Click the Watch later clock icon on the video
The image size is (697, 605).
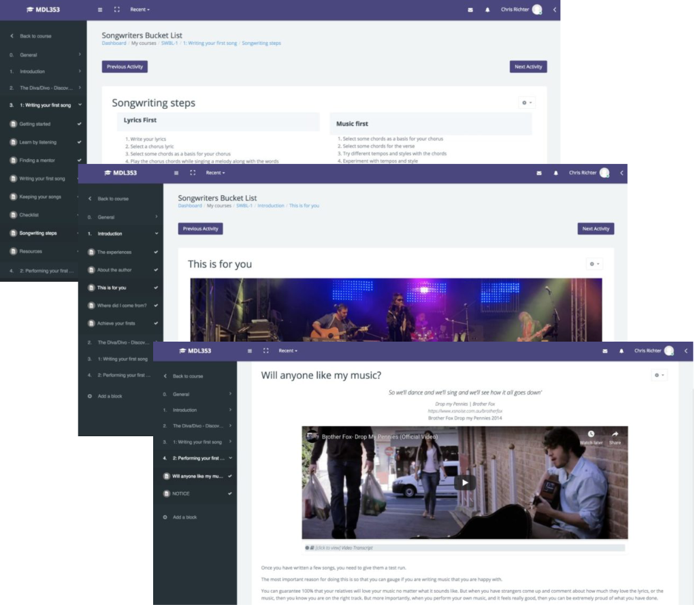[x=591, y=434]
